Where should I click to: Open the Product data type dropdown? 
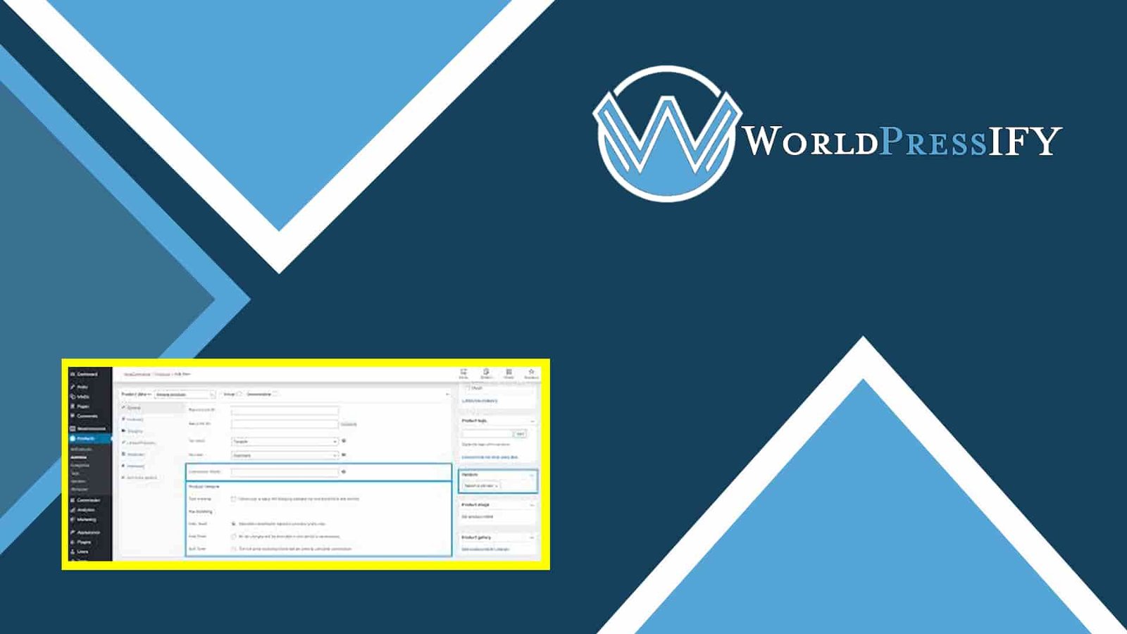click(x=184, y=394)
